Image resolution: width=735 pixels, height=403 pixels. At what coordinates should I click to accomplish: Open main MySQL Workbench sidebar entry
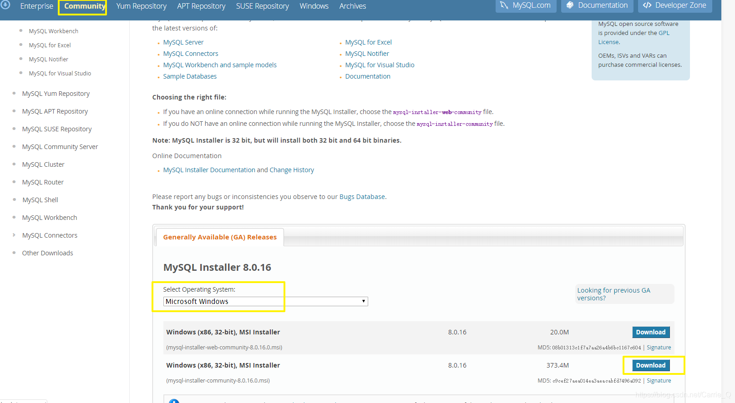50,218
